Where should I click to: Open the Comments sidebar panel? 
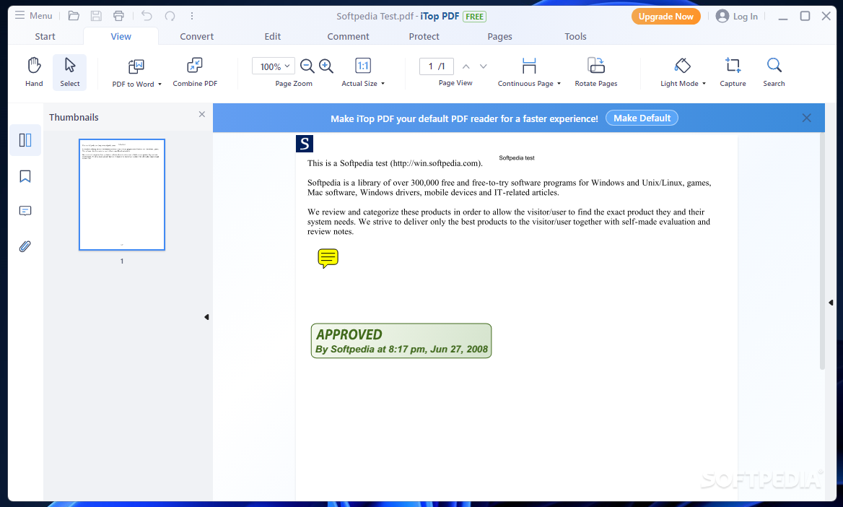click(25, 210)
